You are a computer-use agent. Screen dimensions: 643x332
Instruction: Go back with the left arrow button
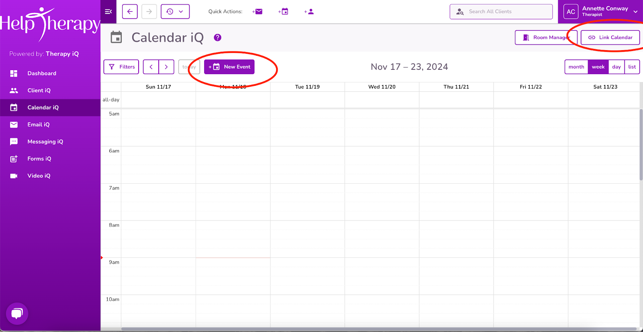(x=130, y=12)
